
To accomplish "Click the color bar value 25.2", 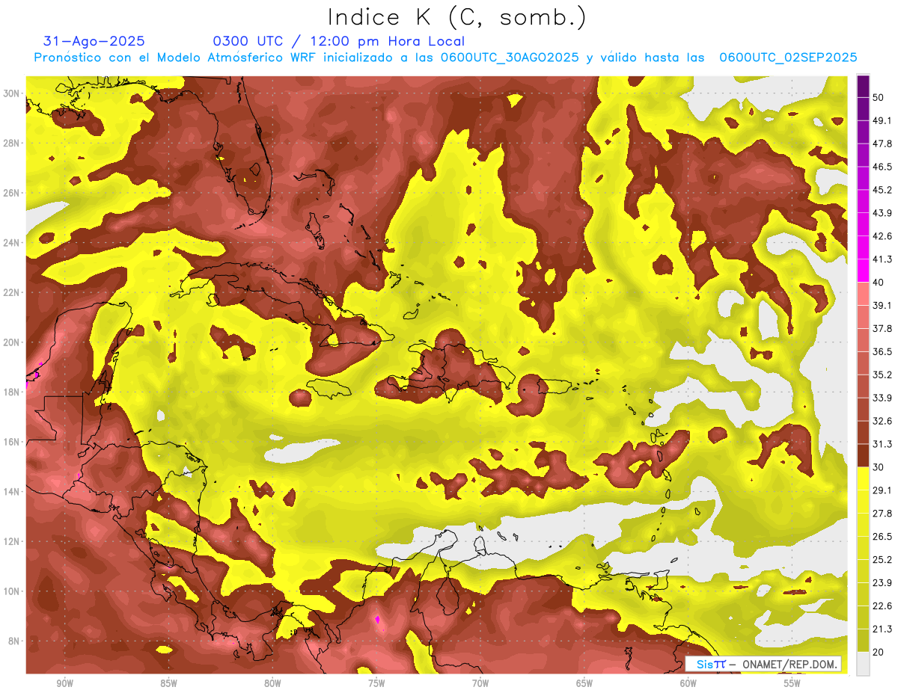I will (x=882, y=560).
